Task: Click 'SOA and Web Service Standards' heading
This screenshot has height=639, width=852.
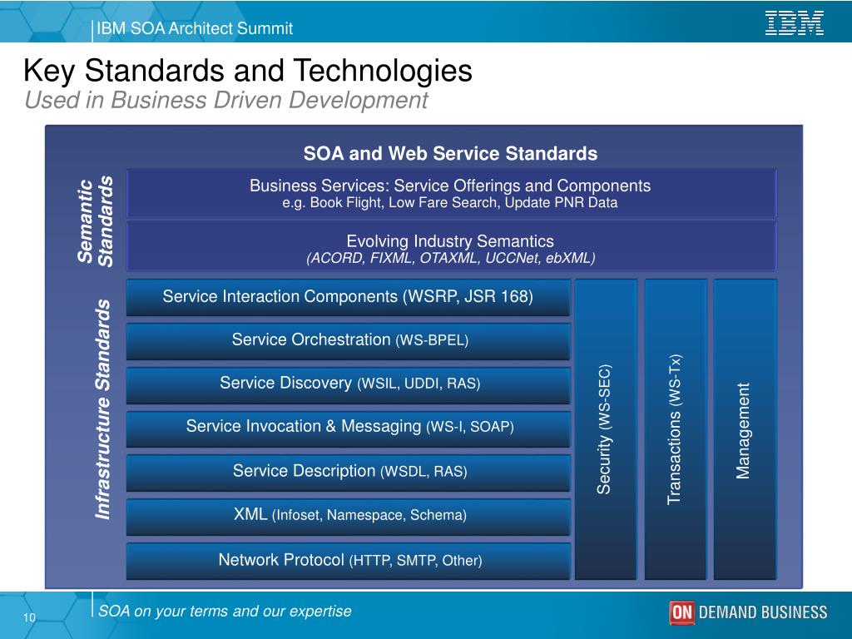Action: point(450,153)
